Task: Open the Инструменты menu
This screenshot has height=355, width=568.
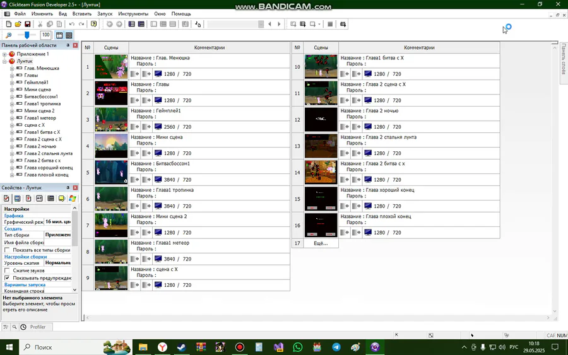Action: pos(133,14)
